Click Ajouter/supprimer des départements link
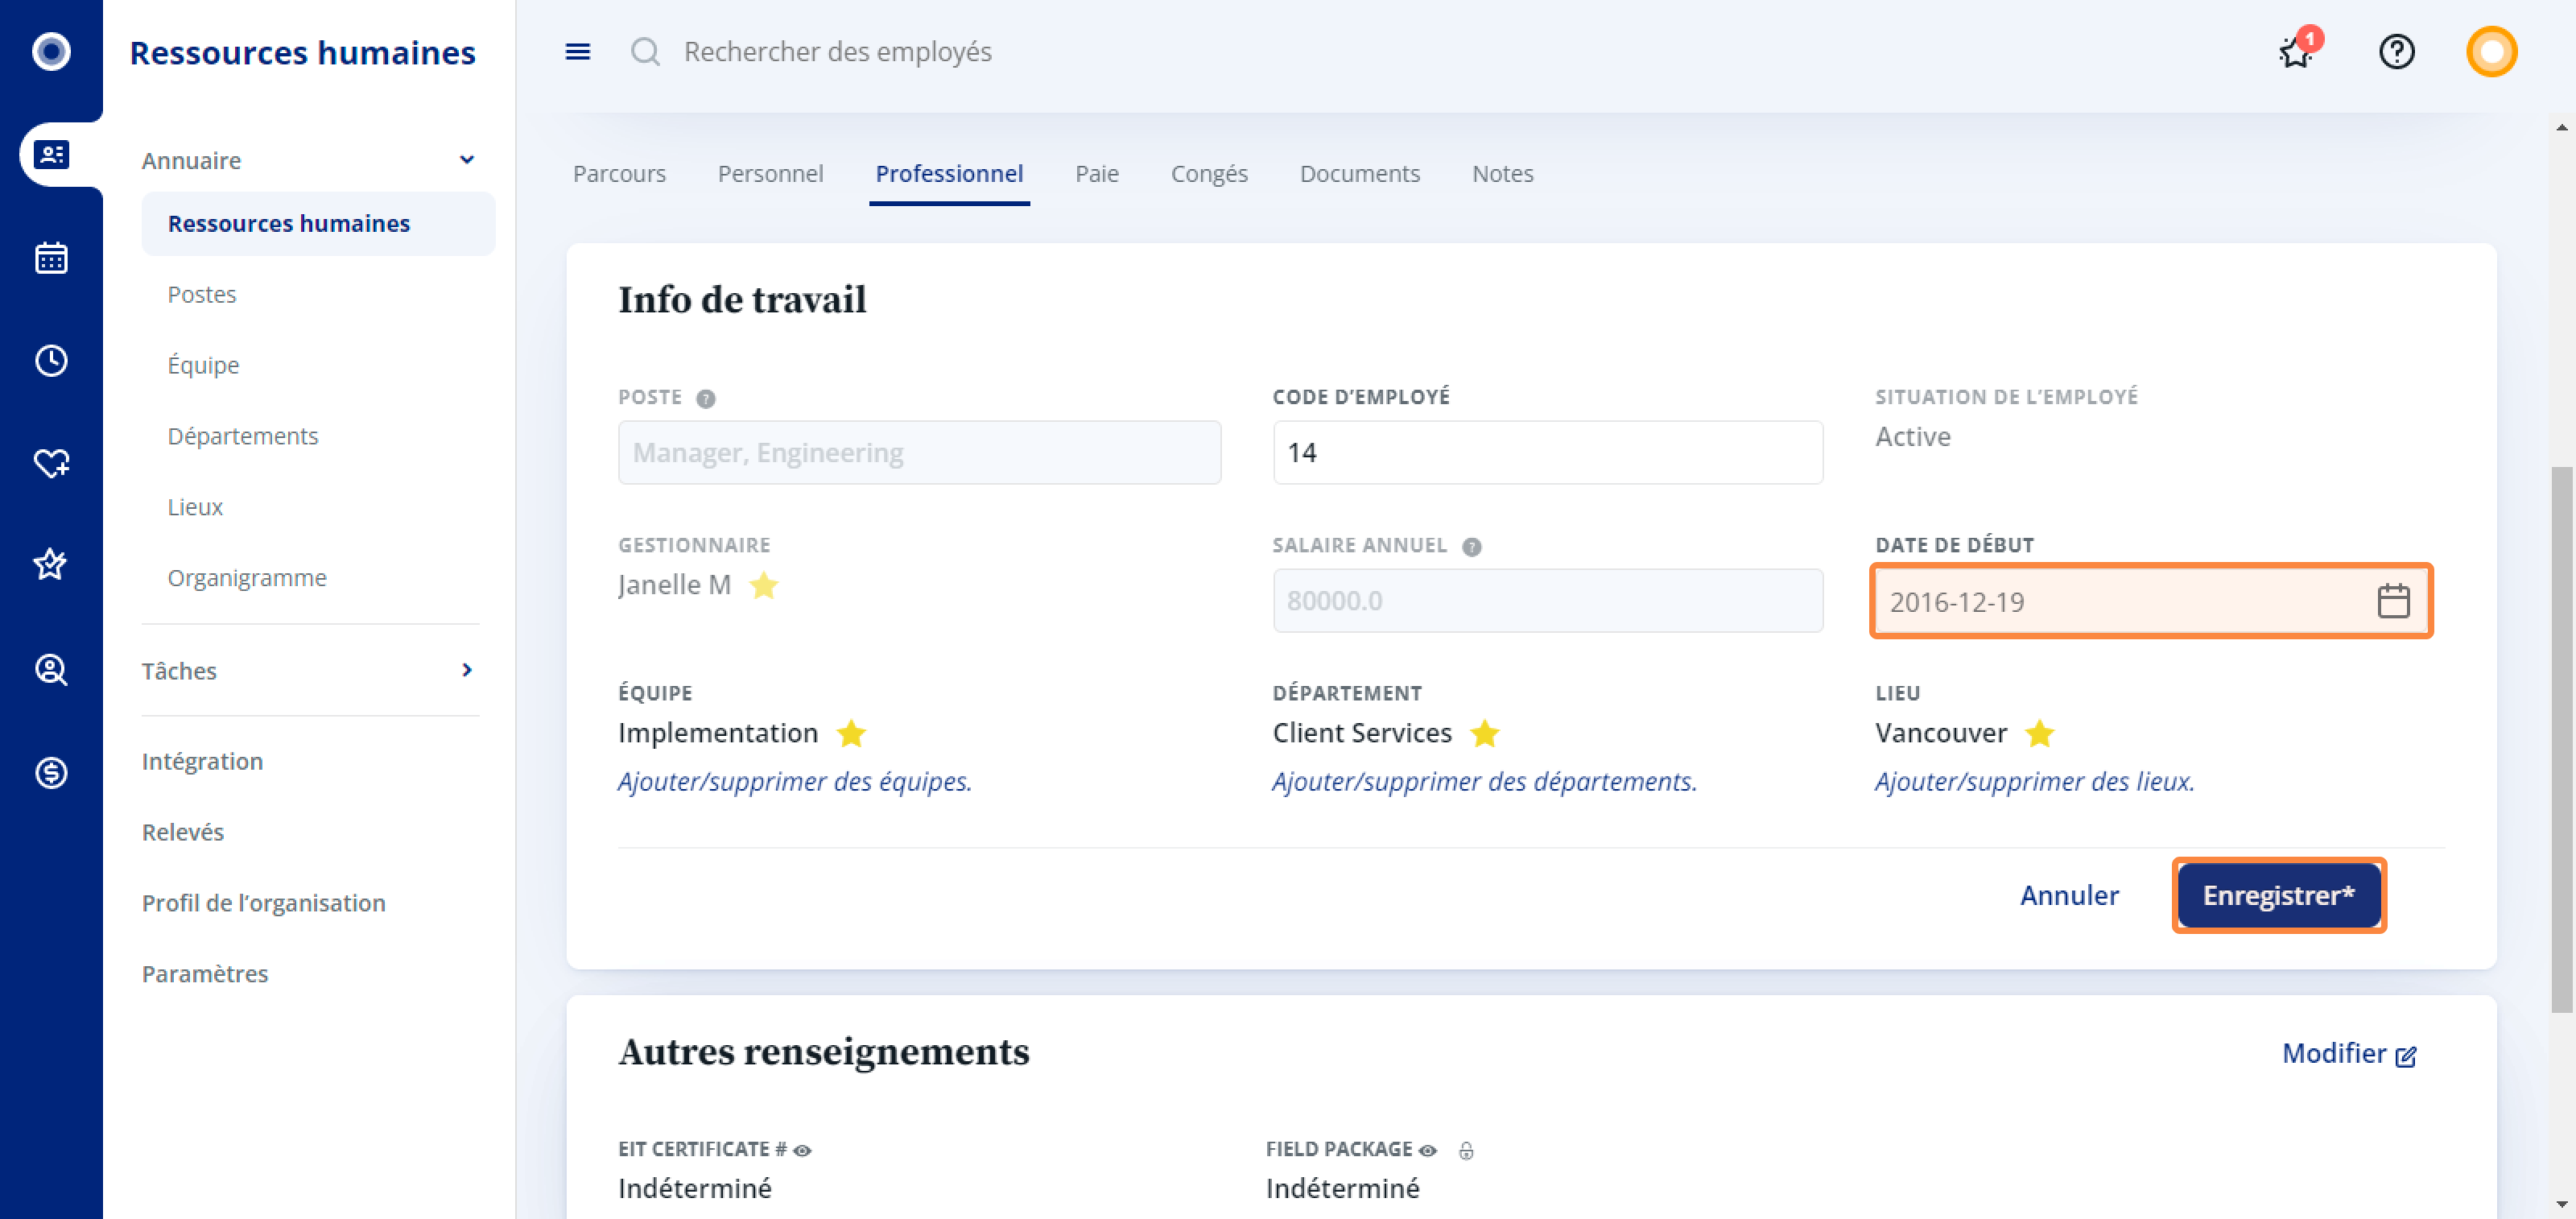2576x1219 pixels. 1485,781
